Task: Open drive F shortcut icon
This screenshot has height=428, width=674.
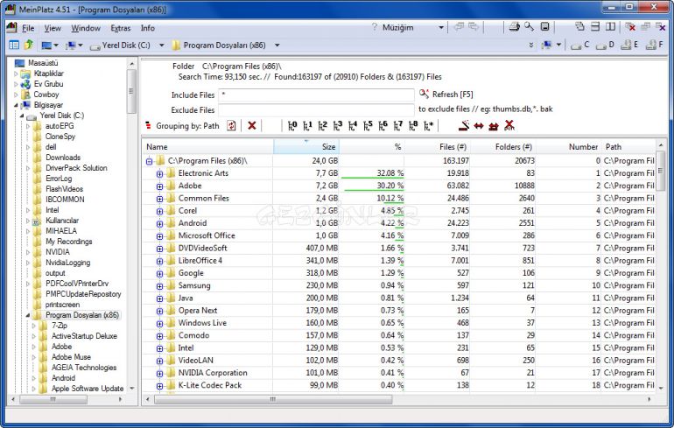Action: coord(655,45)
